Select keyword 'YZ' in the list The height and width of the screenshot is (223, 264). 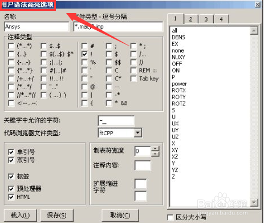click(x=175, y=170)
